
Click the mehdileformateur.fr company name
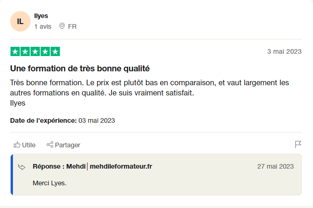[x=121, y=166]
